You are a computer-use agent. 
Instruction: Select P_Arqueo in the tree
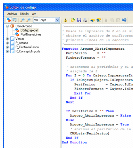(x=22, y=43)
